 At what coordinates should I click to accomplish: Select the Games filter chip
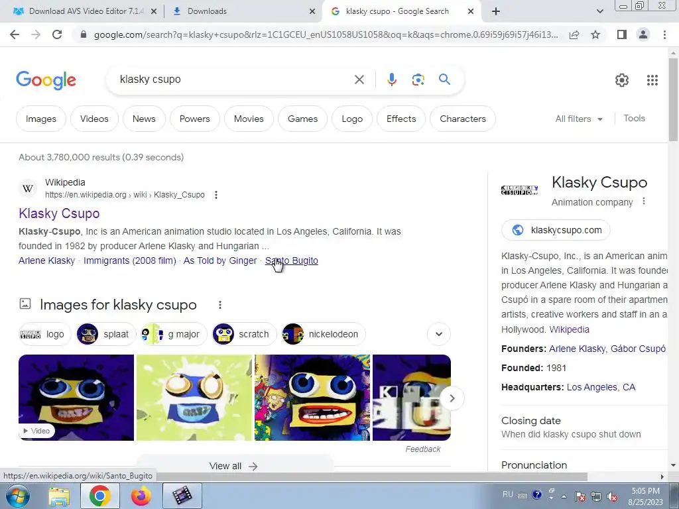pyautogui.click(x=302, y=119)
